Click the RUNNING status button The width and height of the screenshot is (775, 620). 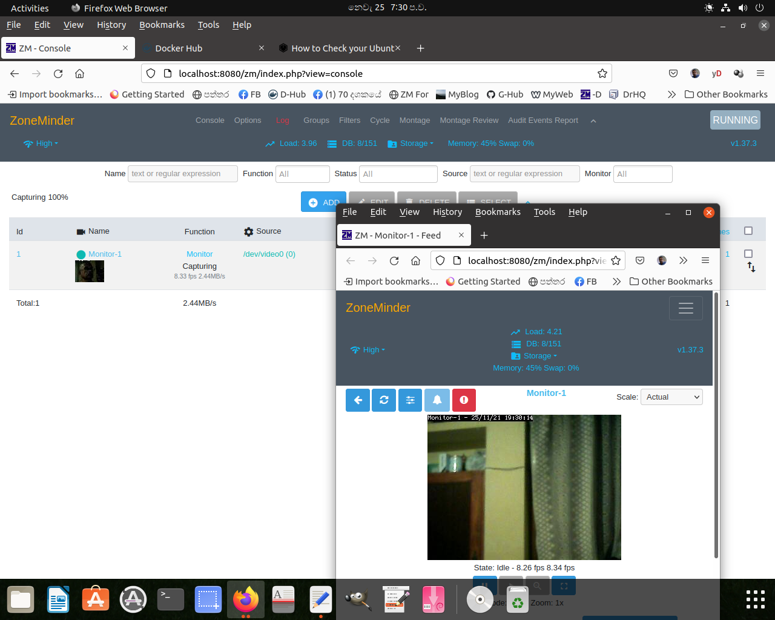(734, 120)
